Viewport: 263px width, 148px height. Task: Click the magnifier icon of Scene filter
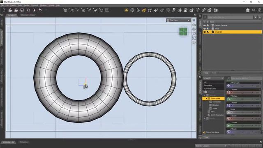pos(205,17)
